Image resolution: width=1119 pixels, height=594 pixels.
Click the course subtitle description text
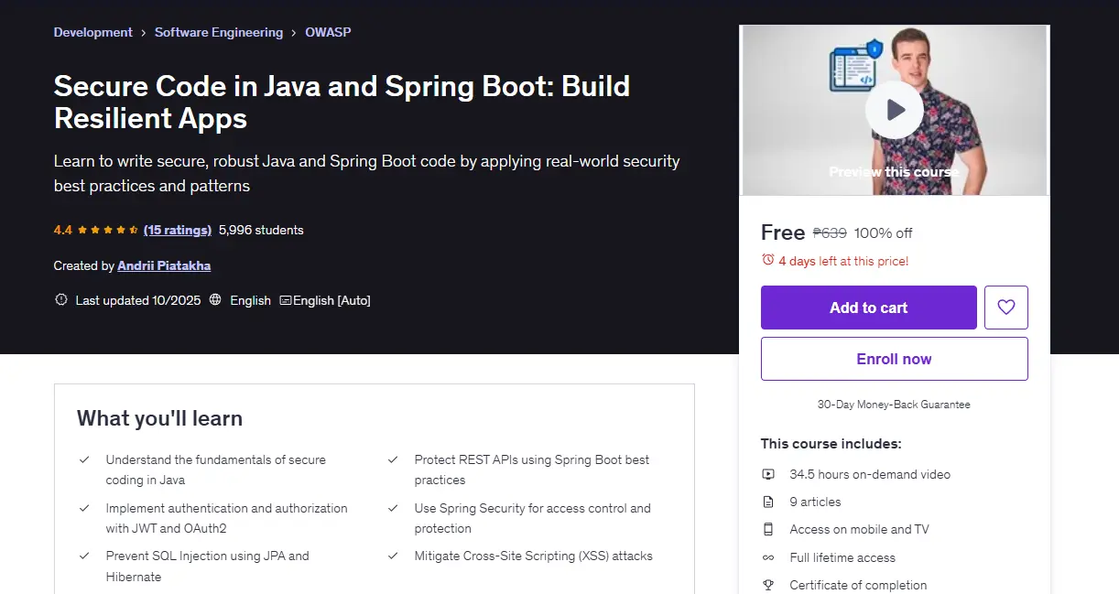367,173
